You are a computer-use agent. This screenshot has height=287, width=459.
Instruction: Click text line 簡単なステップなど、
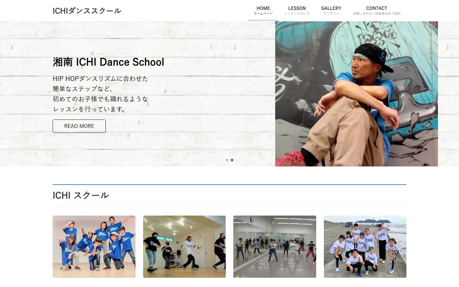pos(83,89)
